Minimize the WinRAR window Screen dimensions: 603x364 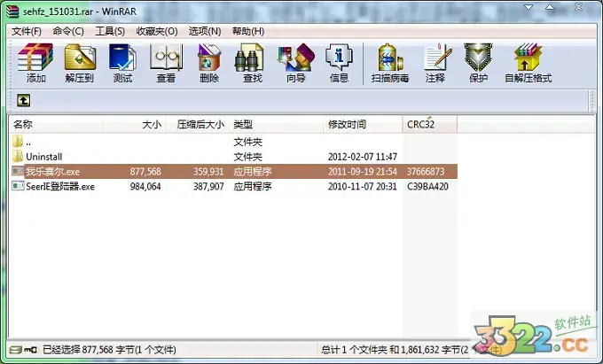point(529,7)
